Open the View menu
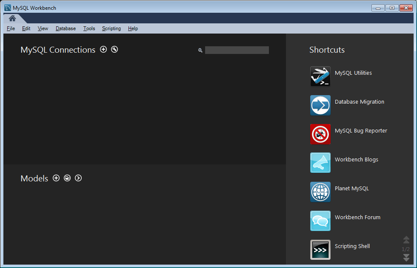Image resolution: width=417 pixels, height=268 pixels. pos(43,28)
